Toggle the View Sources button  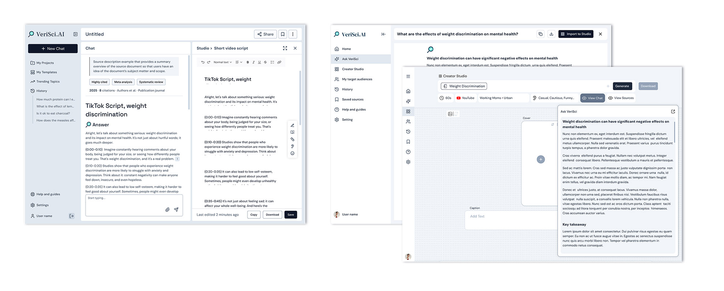coord(621,98)
